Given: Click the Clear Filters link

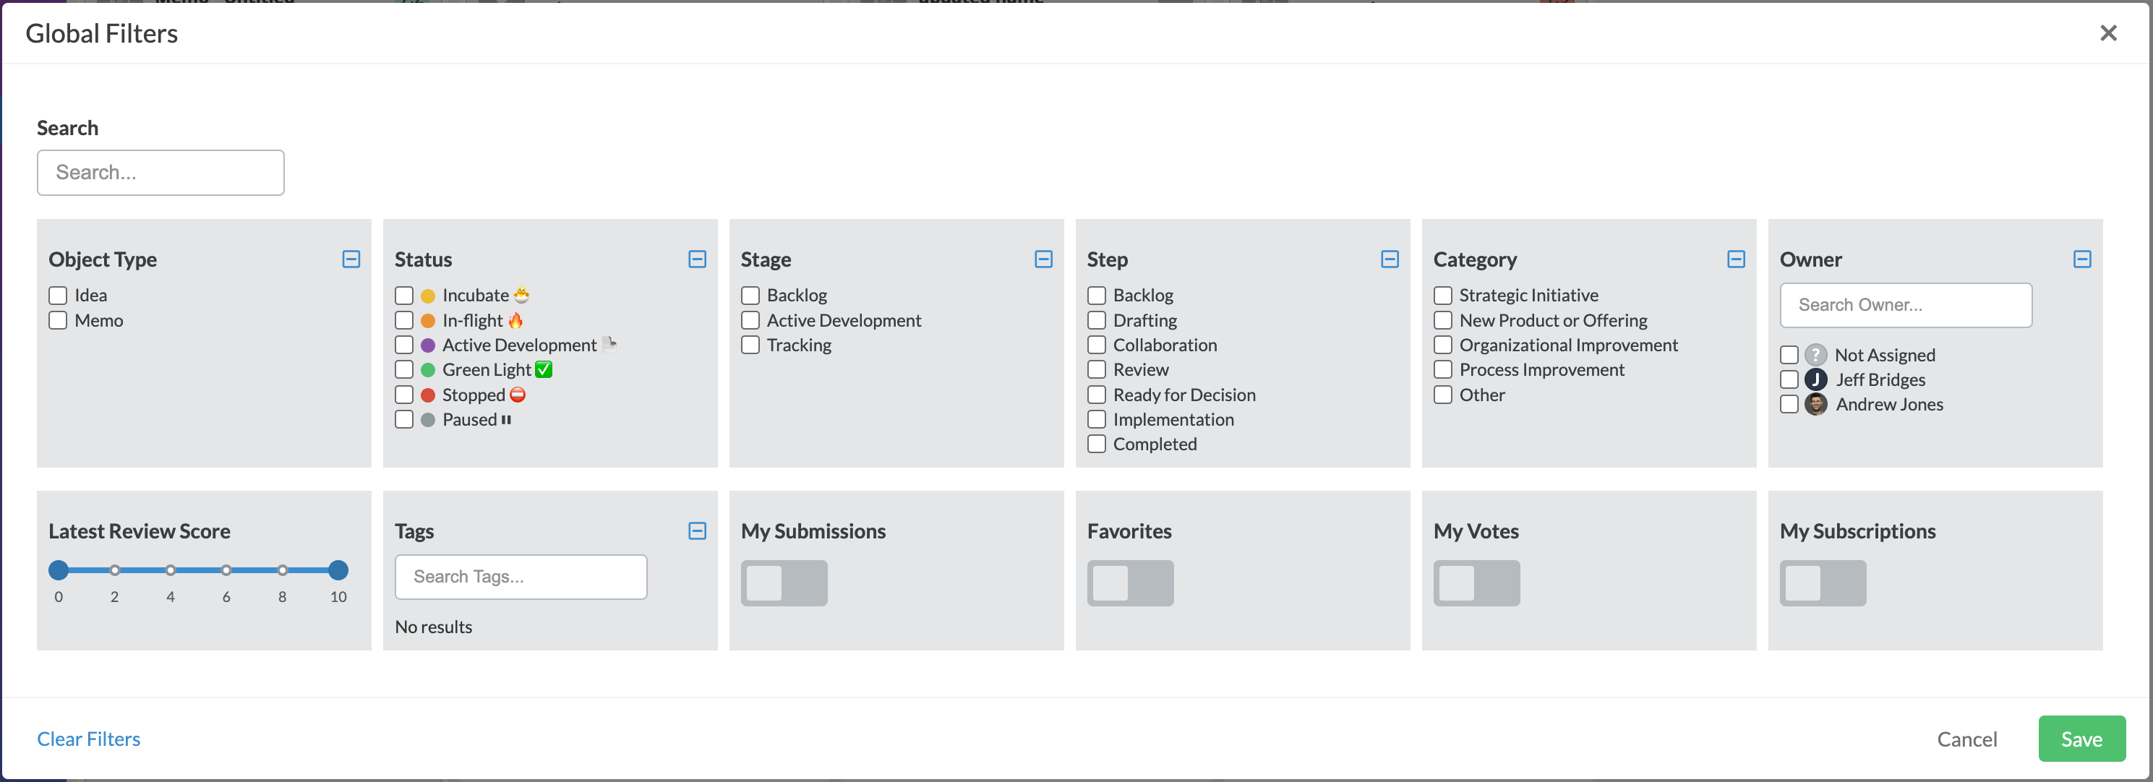Looking at the screenshot, I should (89, 739).
